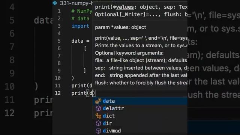Click 'data =' assignment on line 5
This screenshot has height=135, width=240.
(80, 41)
